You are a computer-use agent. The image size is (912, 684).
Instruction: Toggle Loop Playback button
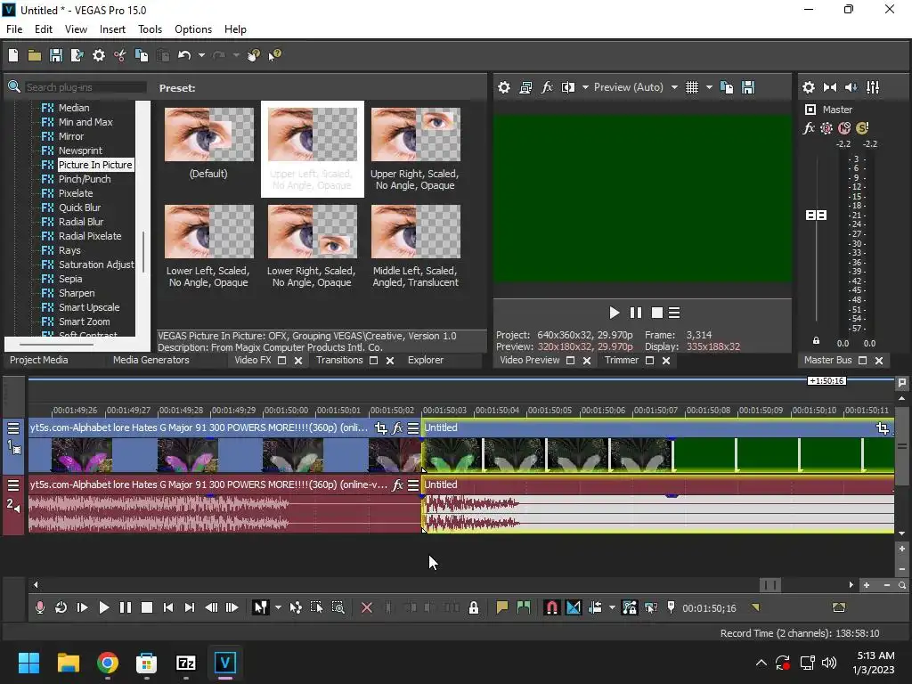coord(61,607)
